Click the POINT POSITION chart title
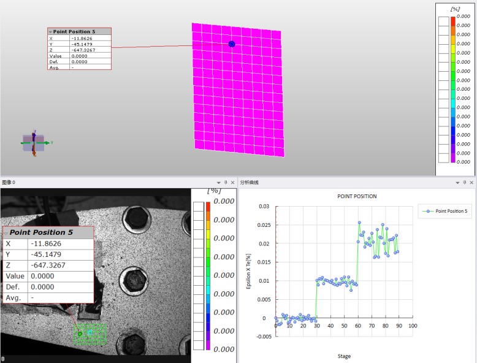 click(x=357, y=196)
